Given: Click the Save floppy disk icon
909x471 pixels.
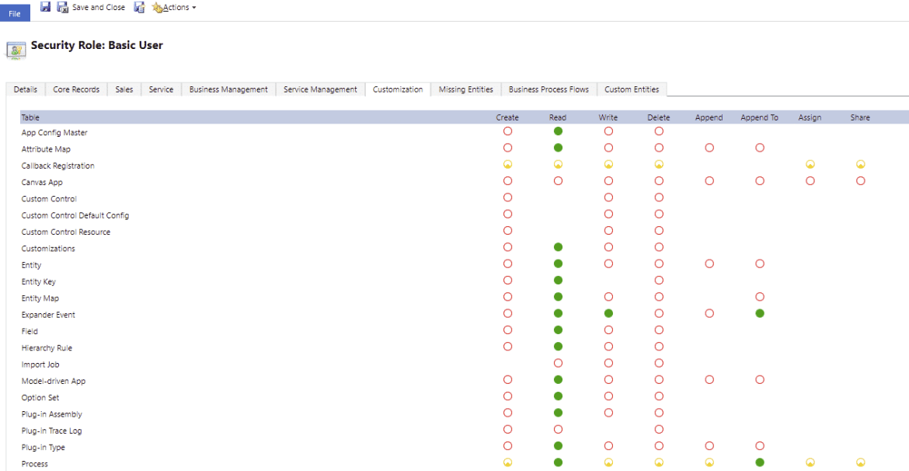Looking at the screenshot, I should click(x=45, y=8).
